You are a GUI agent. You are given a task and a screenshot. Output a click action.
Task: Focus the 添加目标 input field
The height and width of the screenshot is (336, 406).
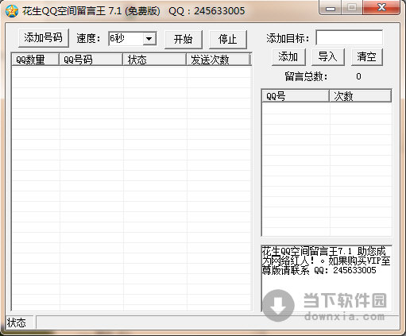point(349,38)
